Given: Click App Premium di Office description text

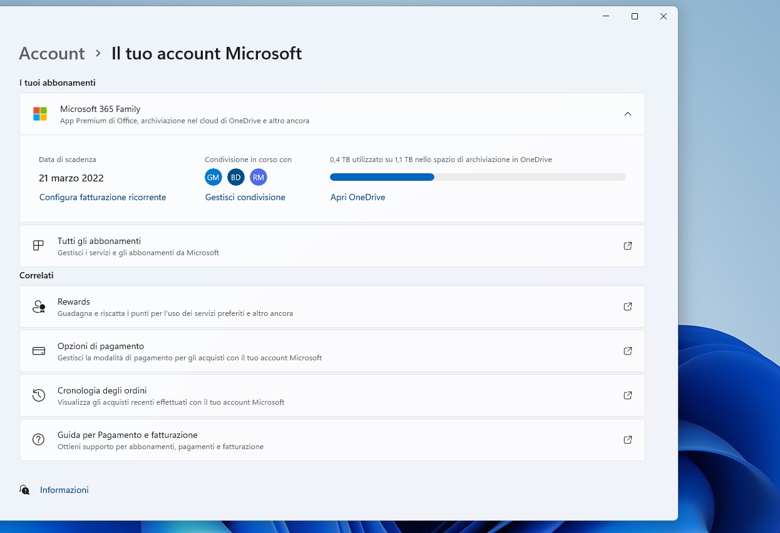Looking at the screenshot, I should pos(185,121).
